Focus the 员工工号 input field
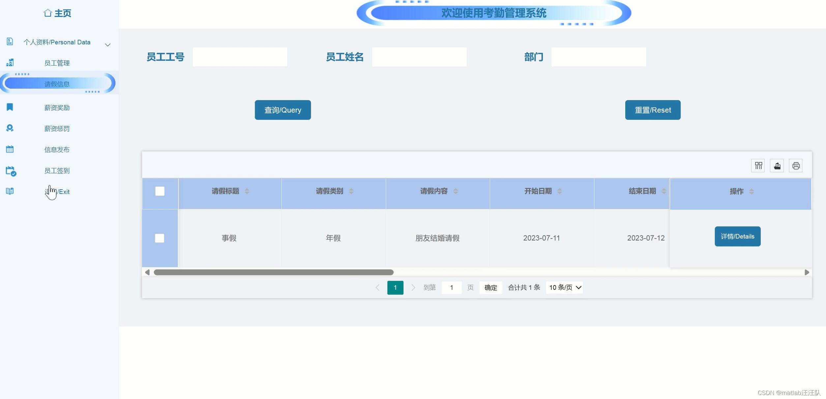 coord(240,57)
